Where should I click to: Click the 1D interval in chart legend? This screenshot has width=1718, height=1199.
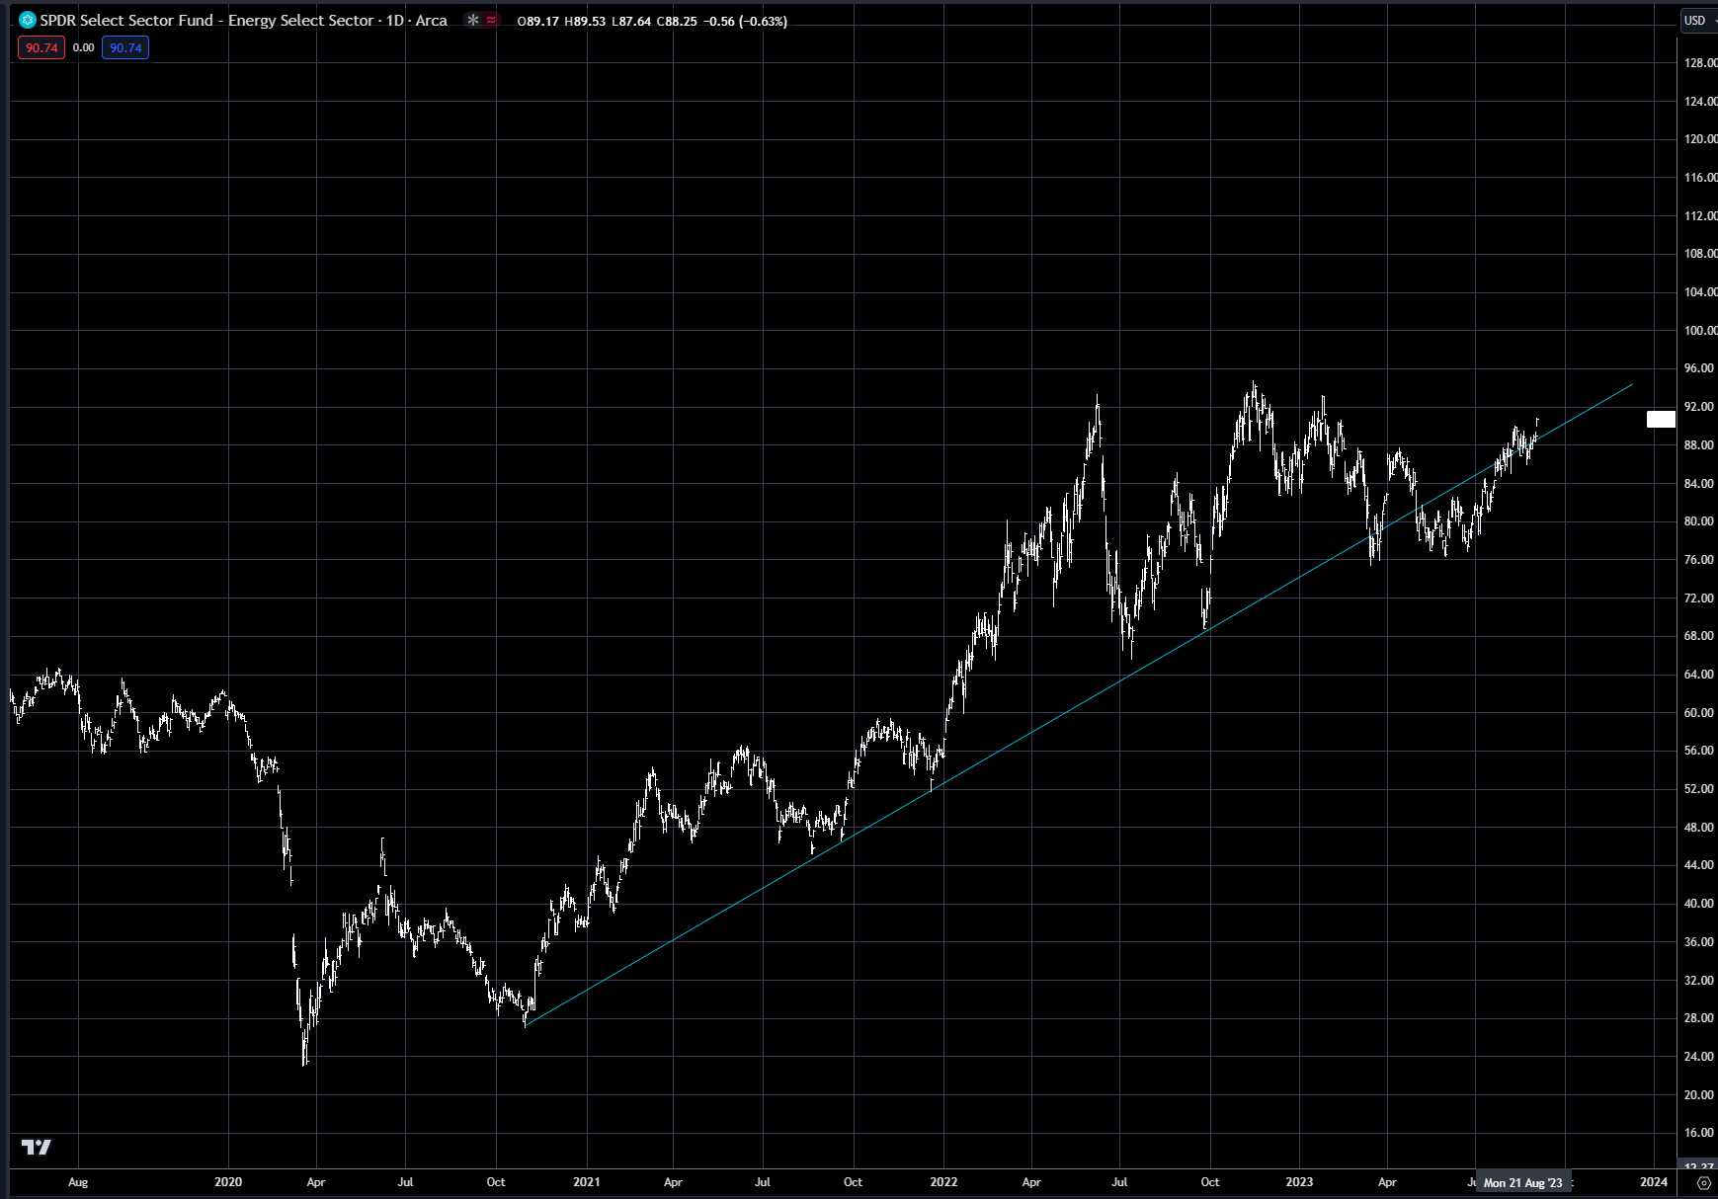pyautogui.click(x=395, y=20)
